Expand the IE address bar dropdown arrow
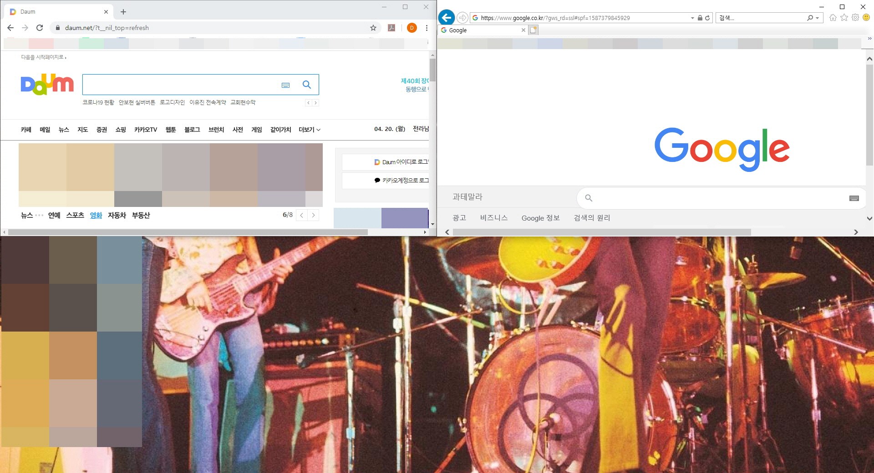This screenshot has width=874, height=473. click(692, 18)
